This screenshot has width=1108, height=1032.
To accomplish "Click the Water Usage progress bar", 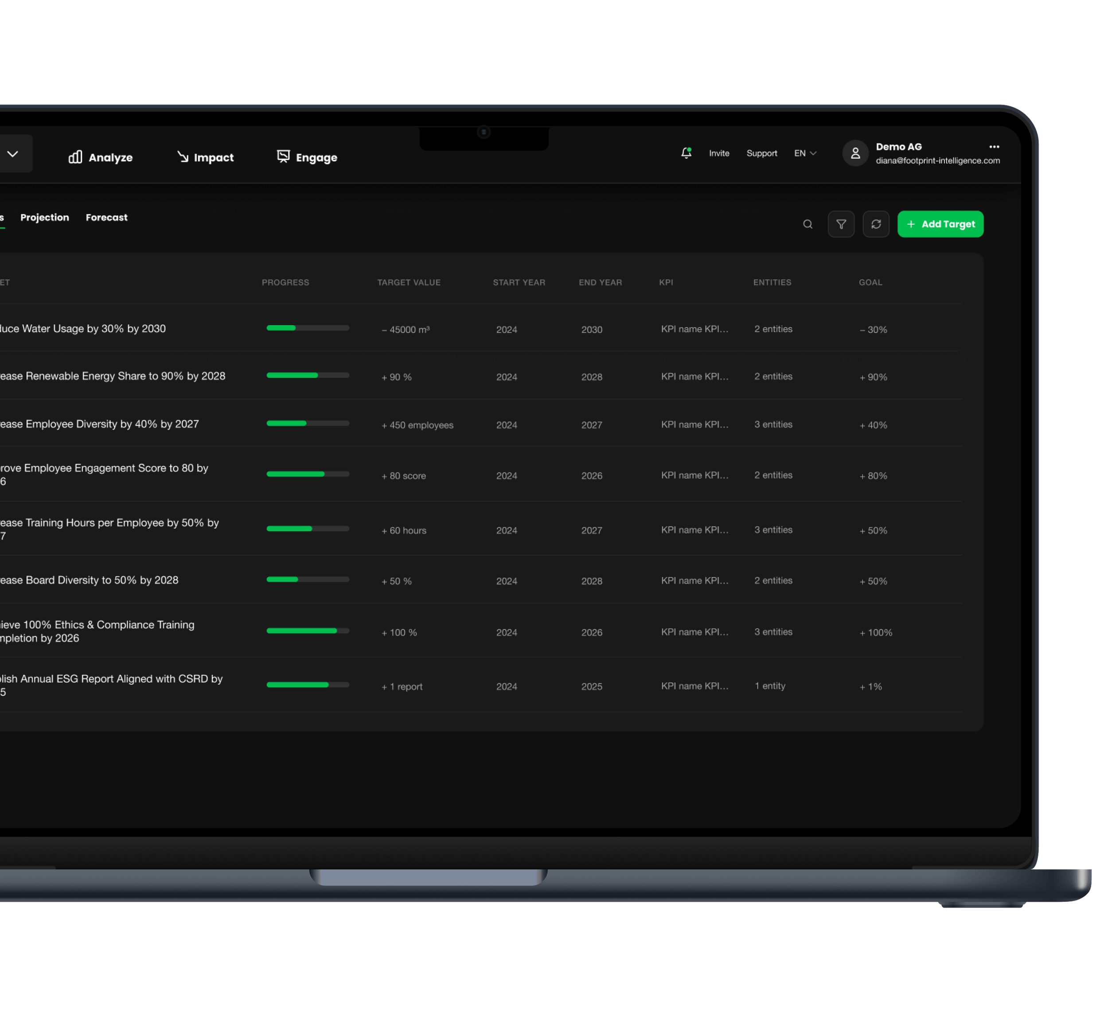I will click(308, 327).
